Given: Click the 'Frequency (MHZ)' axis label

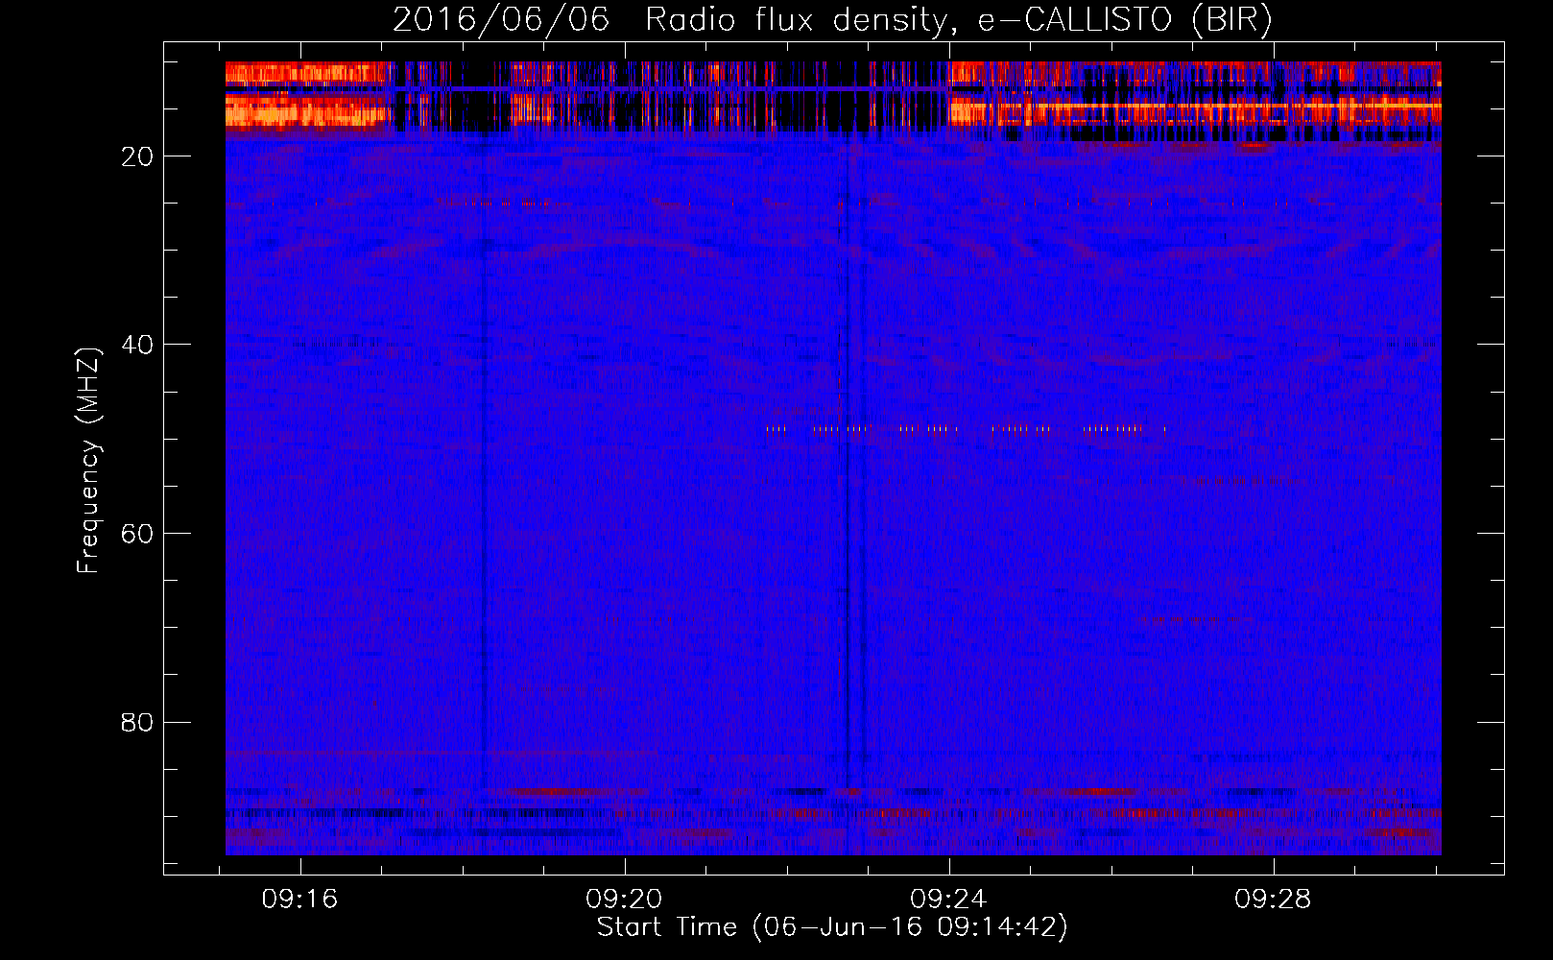Looking at the screenshot, I should 88,461.
